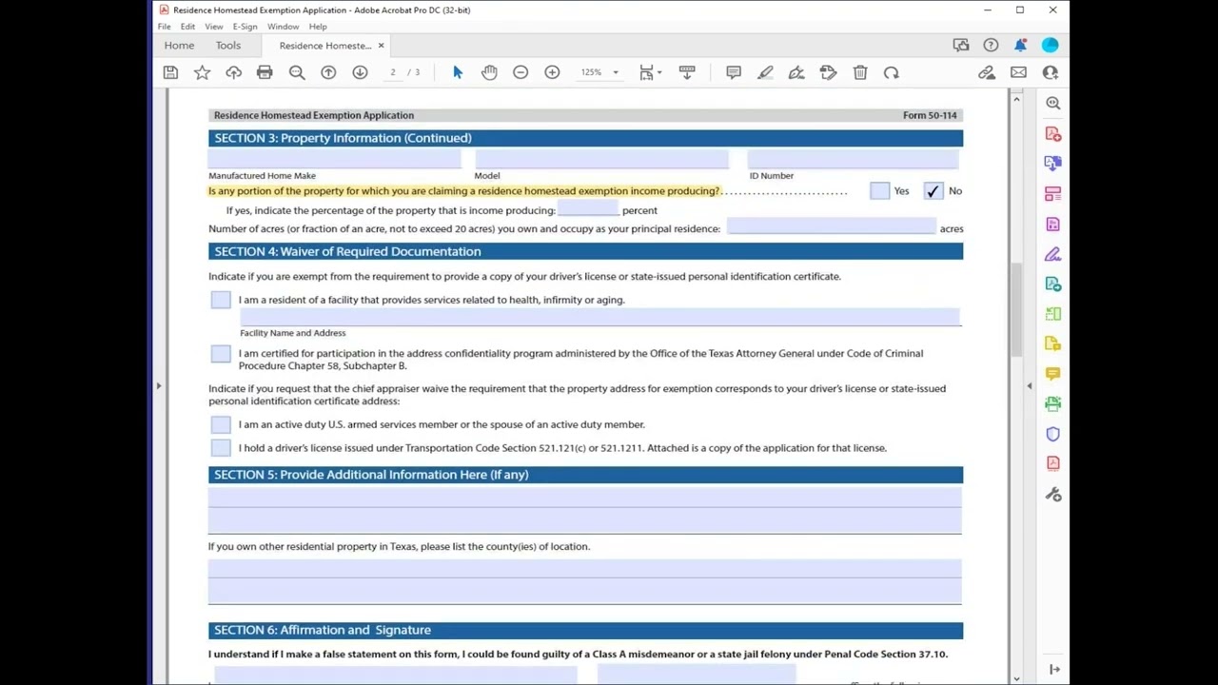The width and height of the screenshot is (1218, 685).
Task: Click the trash can delete icon
Action: 860,72
